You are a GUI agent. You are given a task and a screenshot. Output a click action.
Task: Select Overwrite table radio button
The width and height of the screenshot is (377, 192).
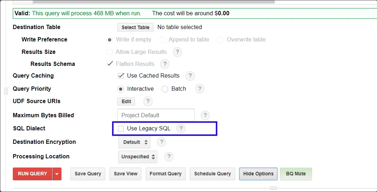pos(220,40)
